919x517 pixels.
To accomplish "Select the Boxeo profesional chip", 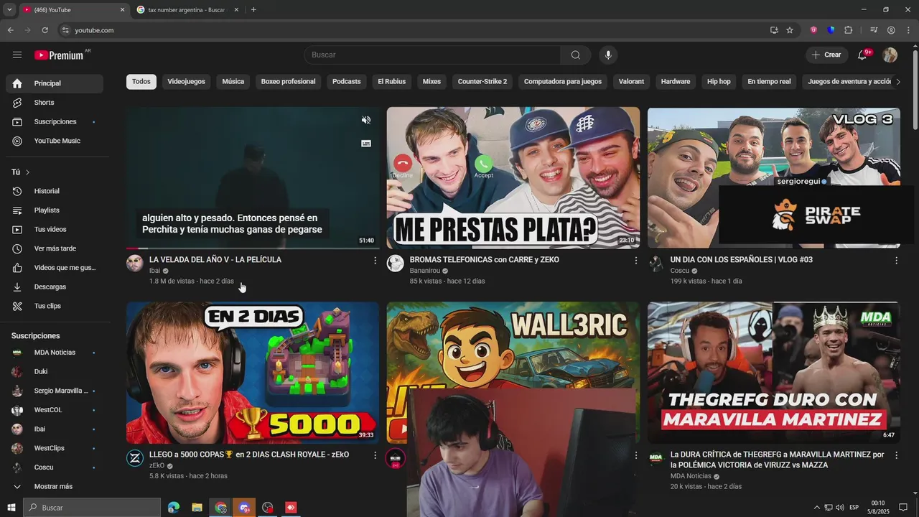I will click(x=288, y=81).
